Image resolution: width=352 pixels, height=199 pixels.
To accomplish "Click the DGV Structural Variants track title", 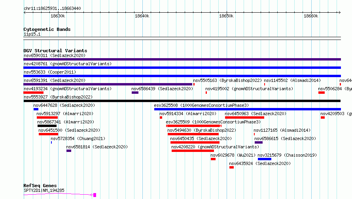I will [55, 51].
